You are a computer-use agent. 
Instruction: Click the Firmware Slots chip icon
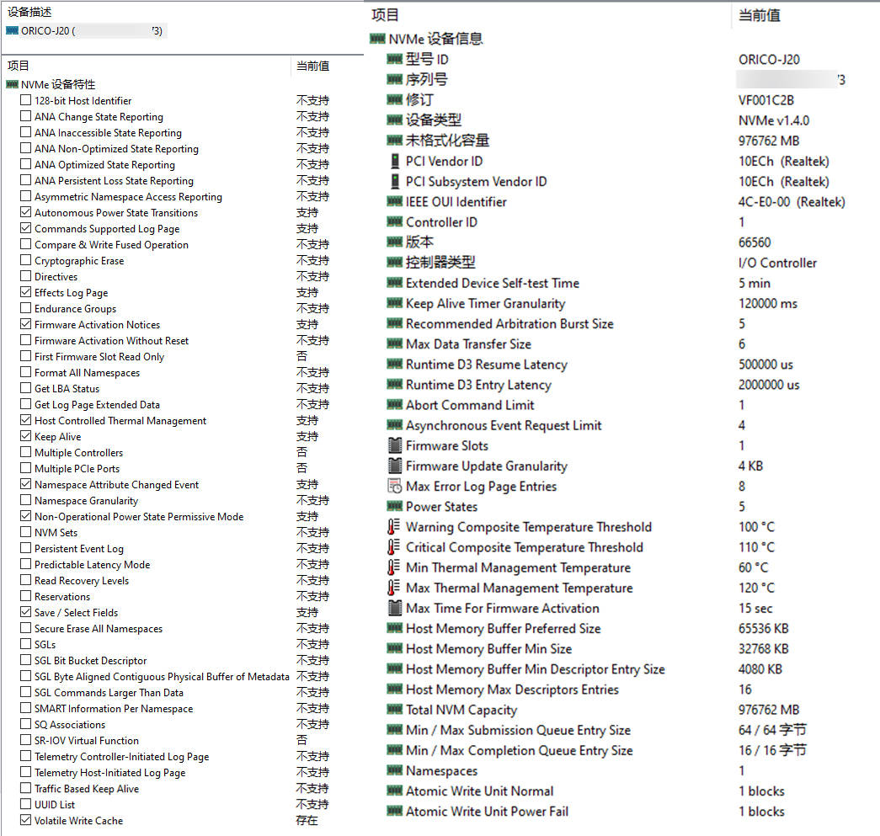[x=394, y=445]
